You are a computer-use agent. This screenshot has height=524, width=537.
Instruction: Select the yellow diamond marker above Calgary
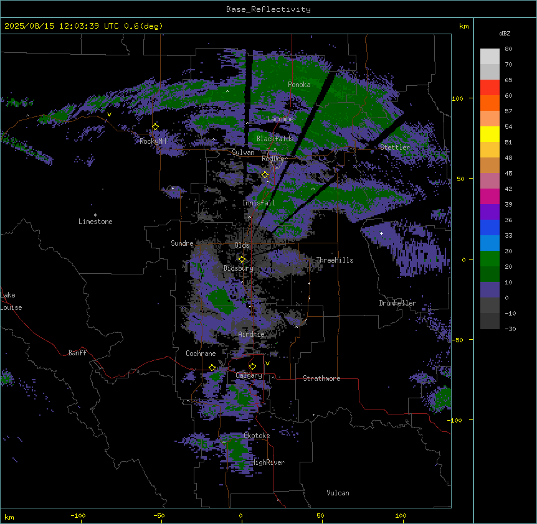coord(252,367)
